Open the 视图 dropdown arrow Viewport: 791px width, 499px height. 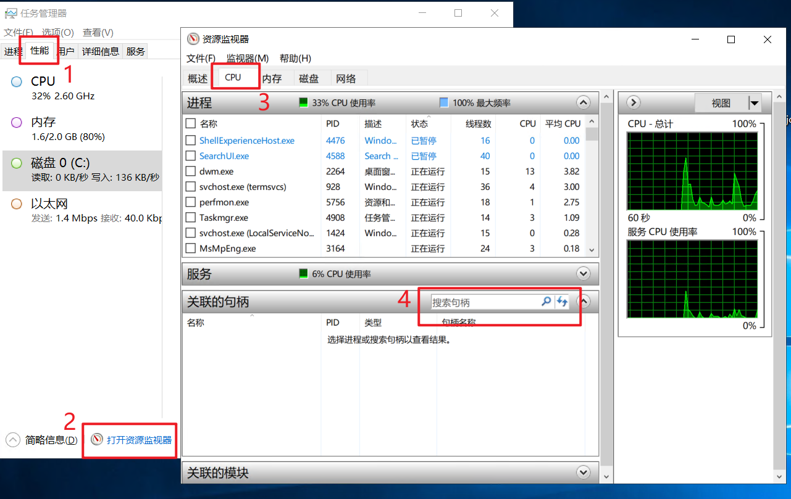[x=754, y=103]
